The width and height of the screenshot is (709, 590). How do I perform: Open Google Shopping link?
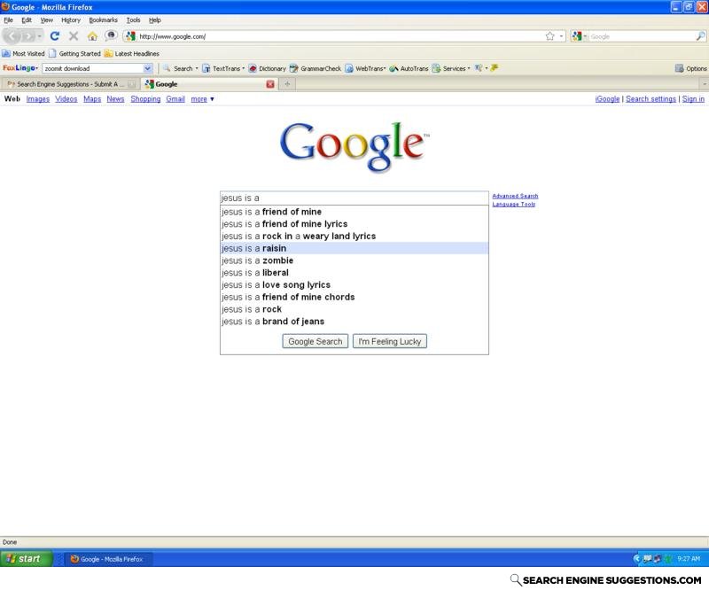point(145,99)
